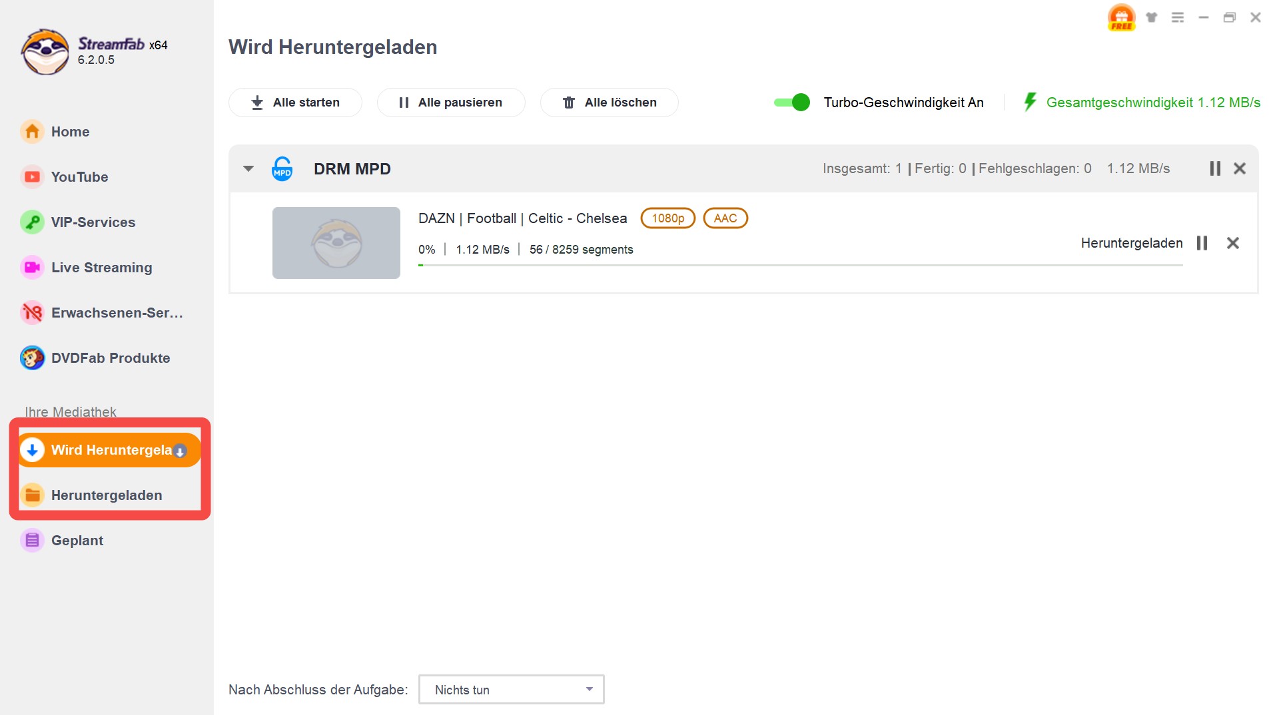The image size is (1275, 715).
Task: Collapse the DRM MPD group
Action: 248,168
